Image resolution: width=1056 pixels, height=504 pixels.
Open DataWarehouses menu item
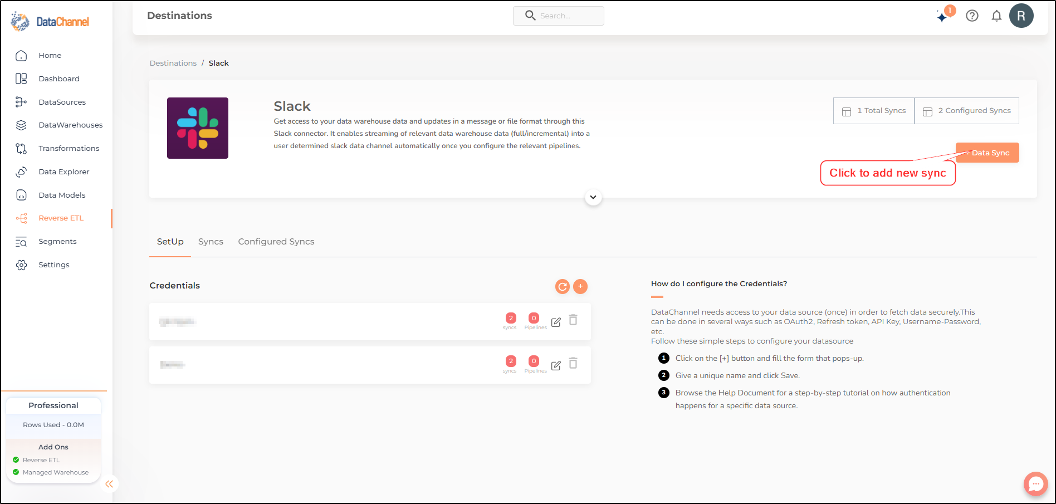(71, 125)
